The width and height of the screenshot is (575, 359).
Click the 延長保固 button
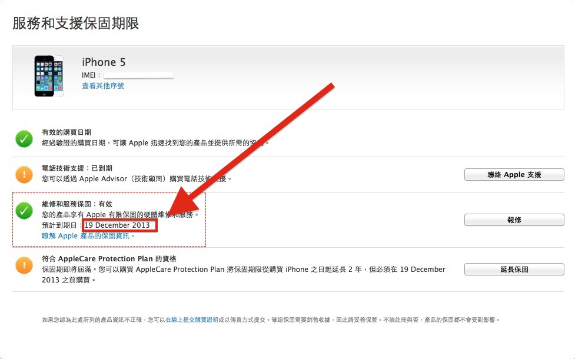coord(514,270)
